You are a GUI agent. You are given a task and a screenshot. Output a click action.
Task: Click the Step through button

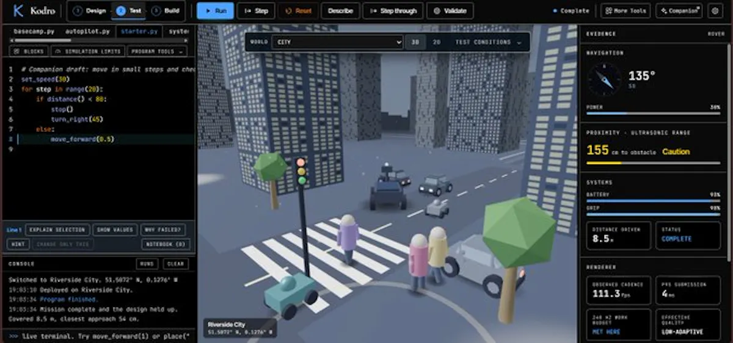[x=392, y=10]
